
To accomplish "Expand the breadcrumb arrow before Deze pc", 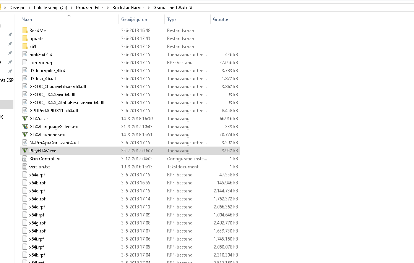I will [5, 8].
